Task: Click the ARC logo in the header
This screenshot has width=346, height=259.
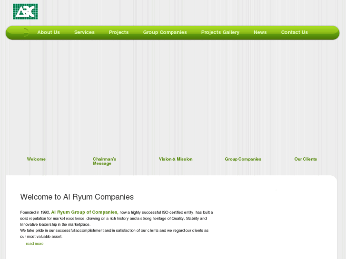Action: point(25,11)
